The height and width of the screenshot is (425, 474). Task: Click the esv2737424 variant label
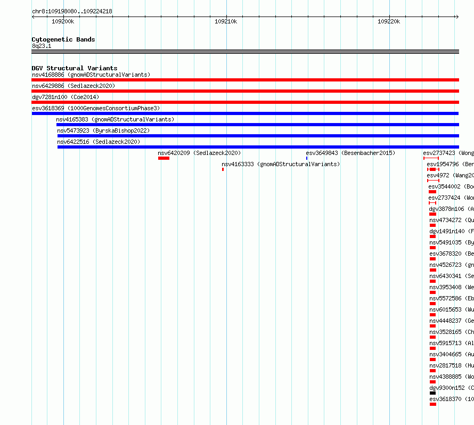tap(451, 198)
